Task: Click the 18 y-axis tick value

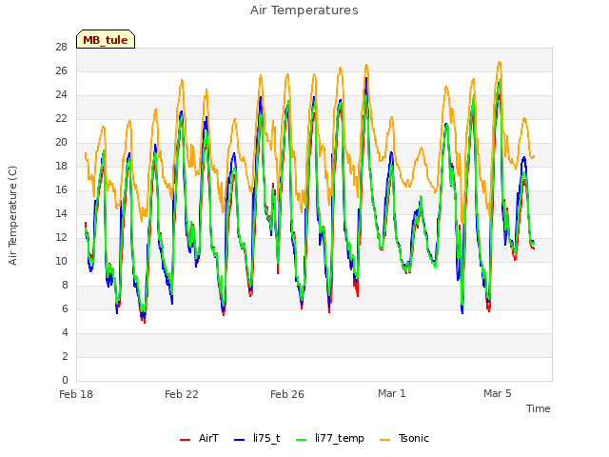Action: click(61, 166)
